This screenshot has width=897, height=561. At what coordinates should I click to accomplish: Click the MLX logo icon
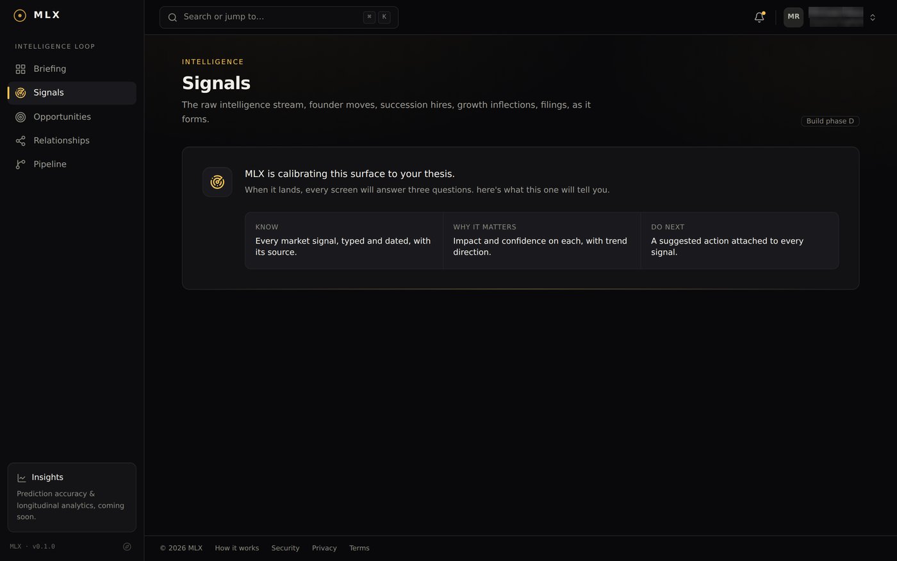click(x=20, y=15)
